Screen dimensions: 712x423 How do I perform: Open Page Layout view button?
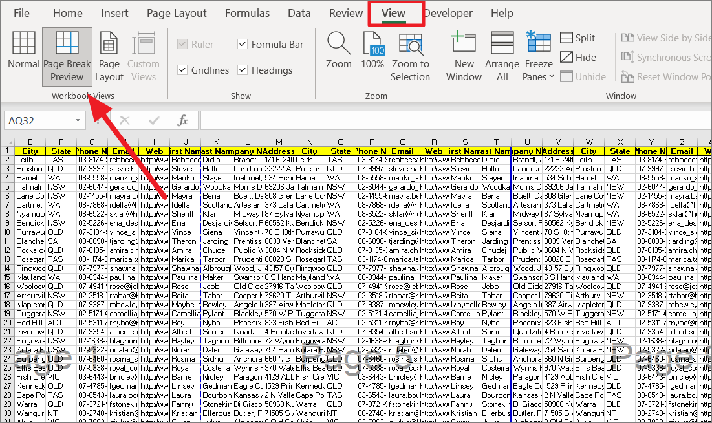(x=109, y=57)
